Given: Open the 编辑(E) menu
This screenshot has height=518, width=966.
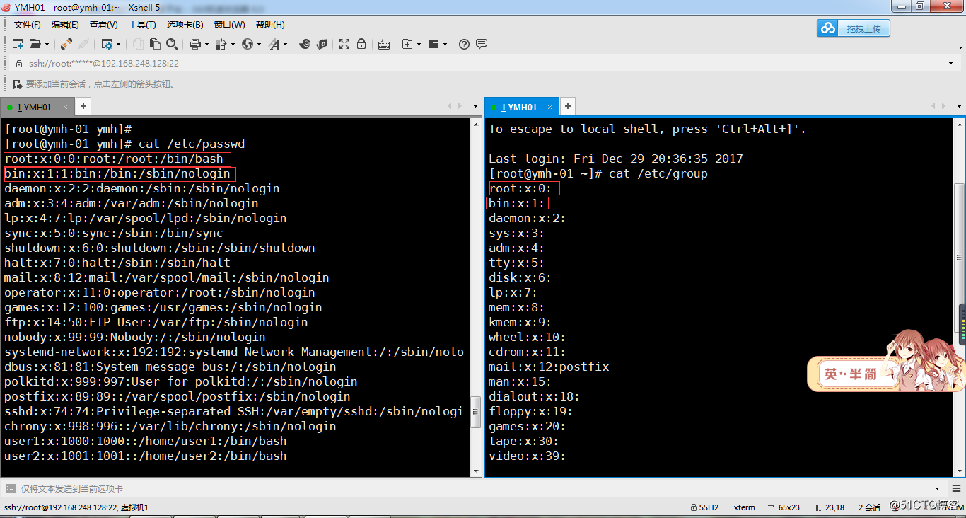Looking at the screenshot, I should [65, 25].
